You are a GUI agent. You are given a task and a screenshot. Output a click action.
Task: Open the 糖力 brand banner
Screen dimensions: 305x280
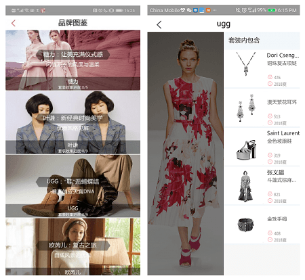point(73,60)
